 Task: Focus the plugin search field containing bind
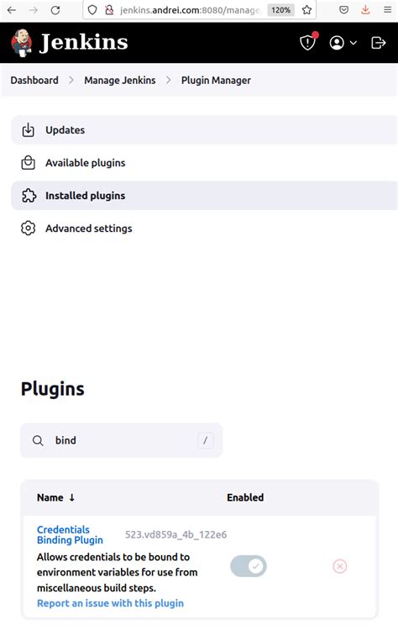point(122,440)
